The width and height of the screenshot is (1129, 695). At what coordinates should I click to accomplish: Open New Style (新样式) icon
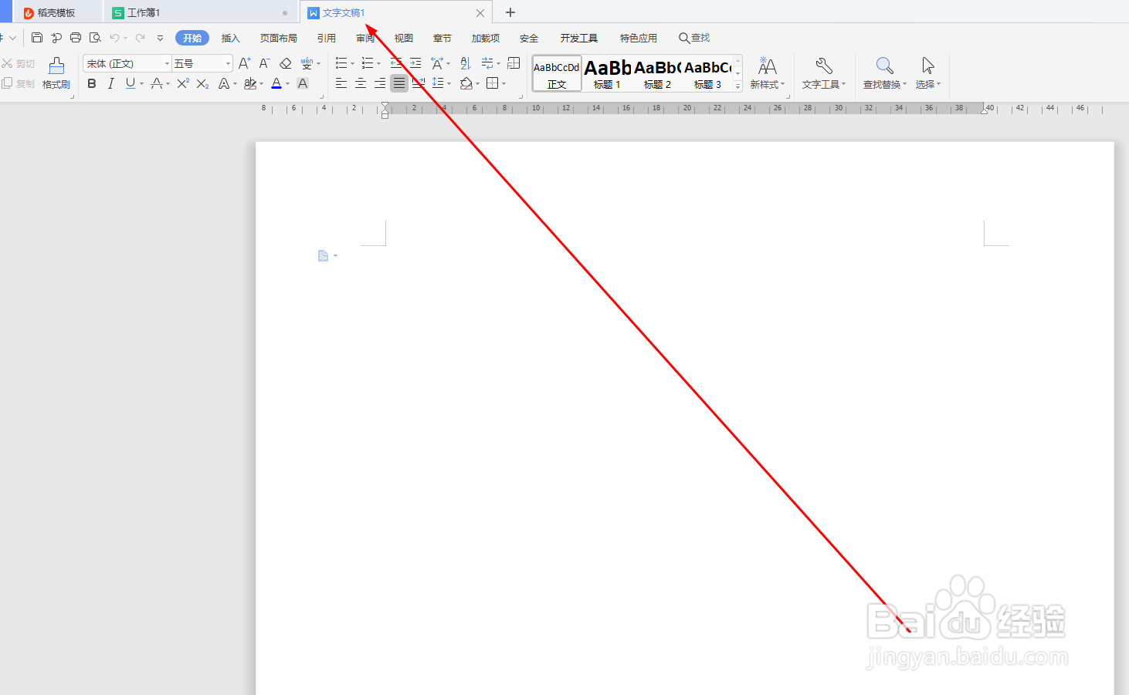pos(767,73)
